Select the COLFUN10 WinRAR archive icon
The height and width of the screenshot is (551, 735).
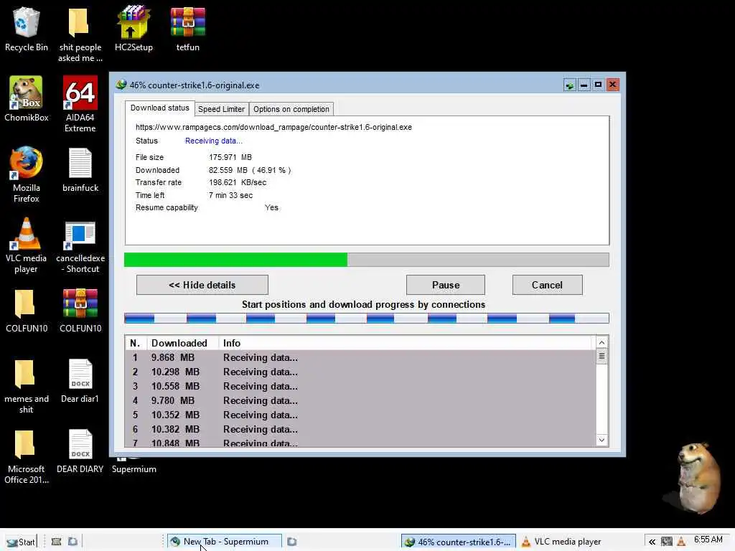[80, 310]
